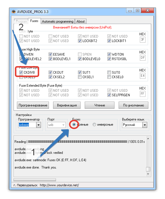Uncheck the CKDIV8 fuse bit
The image size is (165, 199).
click(21, 73)
